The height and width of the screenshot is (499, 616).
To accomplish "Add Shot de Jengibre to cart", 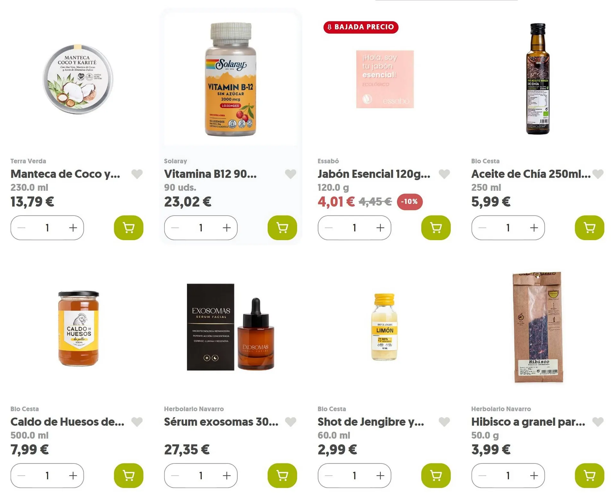I will (x=436, y=476).
